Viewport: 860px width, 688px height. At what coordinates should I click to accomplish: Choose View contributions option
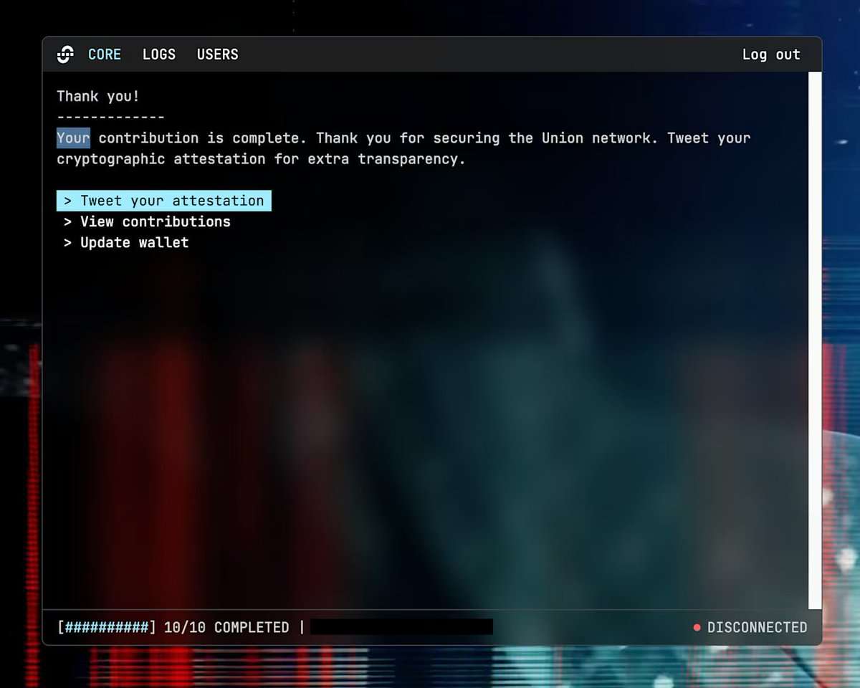coord(147,221)
